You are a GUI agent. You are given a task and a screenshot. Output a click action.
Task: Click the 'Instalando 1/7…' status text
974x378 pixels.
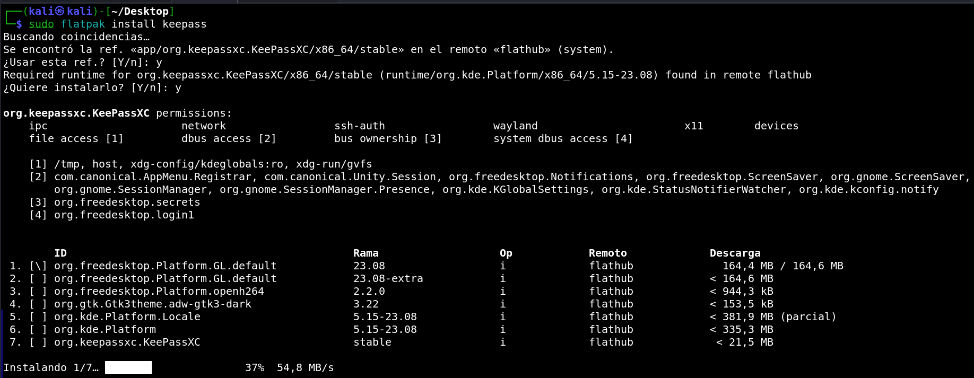(51, 367)
